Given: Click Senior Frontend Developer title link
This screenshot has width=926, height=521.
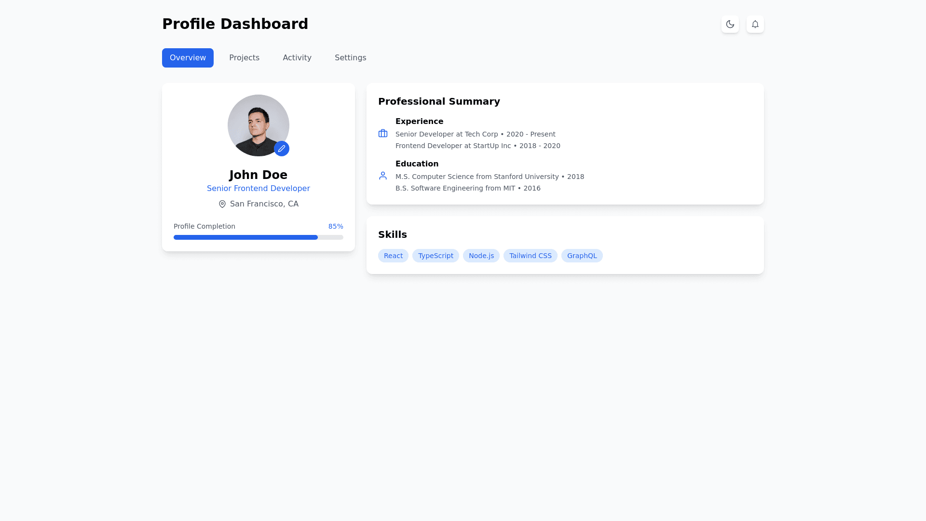Looking at the screenshot, I should pos(258,189).
